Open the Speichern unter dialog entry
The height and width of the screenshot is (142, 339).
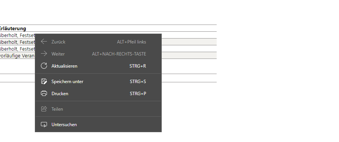pyautogui.click(x=98, y=82)
